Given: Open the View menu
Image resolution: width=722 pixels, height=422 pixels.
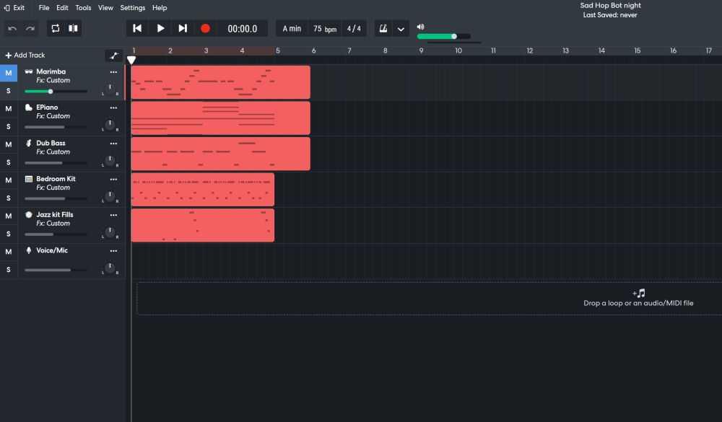Looking at the screenshot, I should [x=105, y=8].
